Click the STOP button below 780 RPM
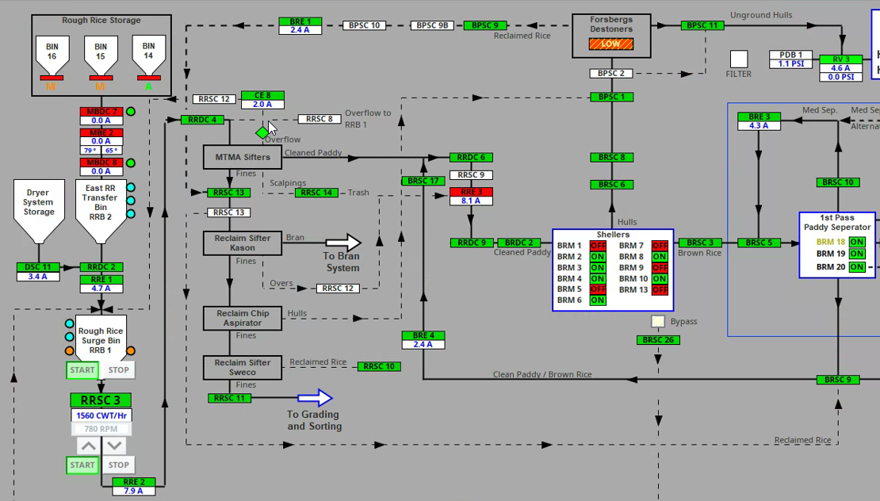The image size is (880, 501). point(118,465)
